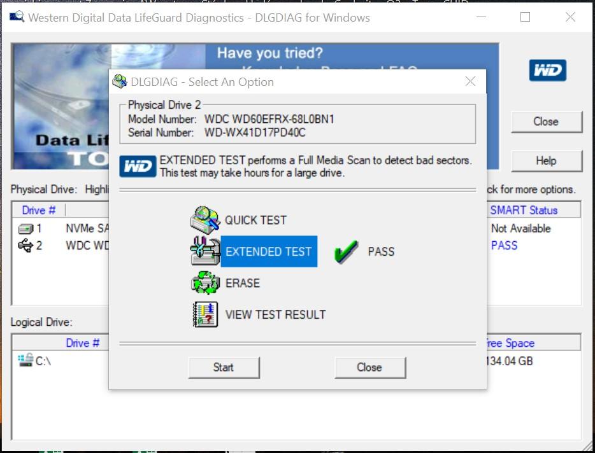Select the QUICK TEST option label

pyautogui.click(x=255, y=220)
